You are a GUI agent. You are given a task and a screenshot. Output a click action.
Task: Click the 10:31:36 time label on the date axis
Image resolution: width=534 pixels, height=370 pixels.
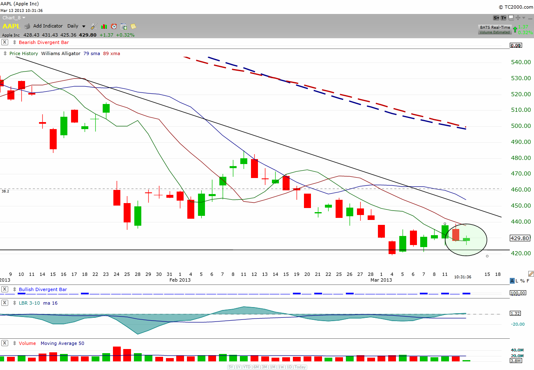(463, 277)
